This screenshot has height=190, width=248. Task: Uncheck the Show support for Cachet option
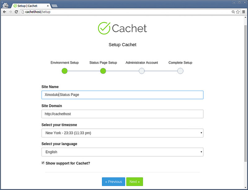[43, 163]
